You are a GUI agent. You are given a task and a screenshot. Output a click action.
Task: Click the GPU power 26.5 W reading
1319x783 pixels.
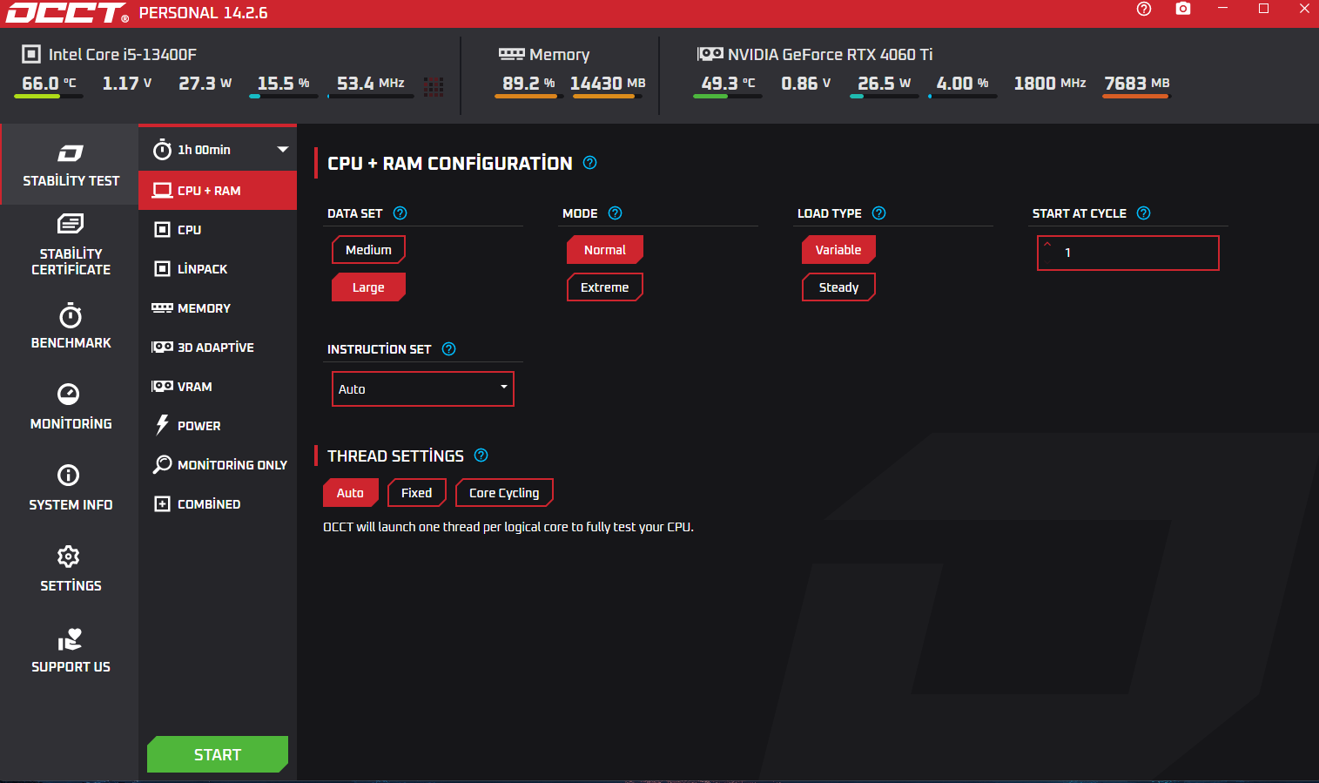pos(885,84)
